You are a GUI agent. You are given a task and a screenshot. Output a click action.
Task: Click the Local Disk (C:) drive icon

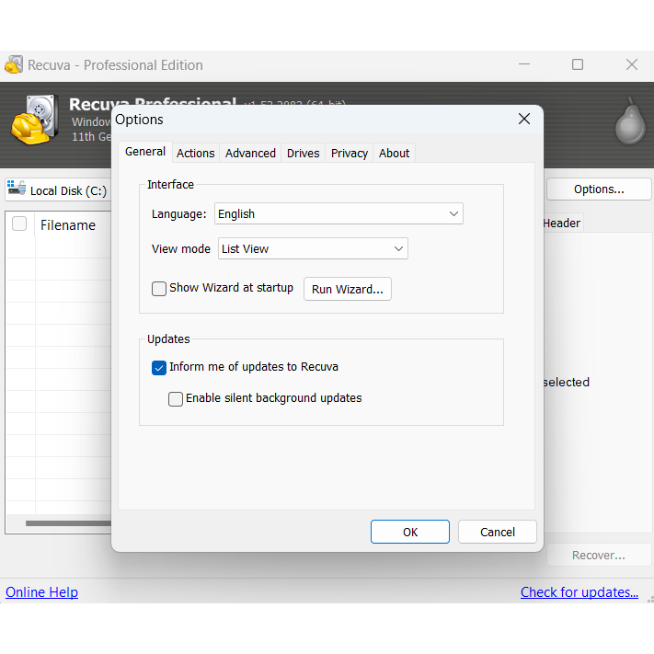coord(17,189)
